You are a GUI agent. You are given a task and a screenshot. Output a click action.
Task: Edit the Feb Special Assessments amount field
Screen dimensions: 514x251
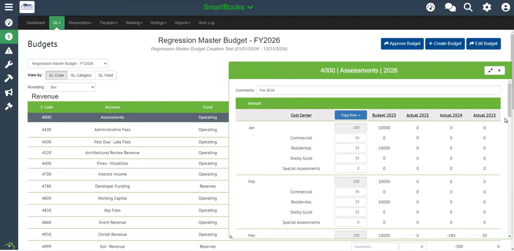351,222
